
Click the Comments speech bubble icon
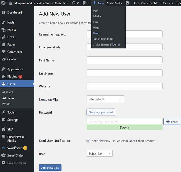(4, 52)
